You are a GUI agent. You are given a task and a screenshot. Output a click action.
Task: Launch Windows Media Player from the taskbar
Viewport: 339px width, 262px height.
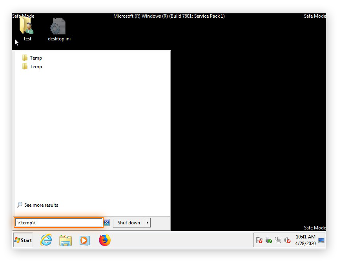(85, 240)
